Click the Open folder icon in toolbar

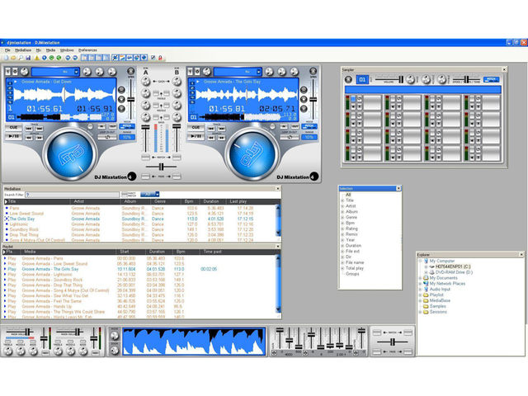[13, 58]
